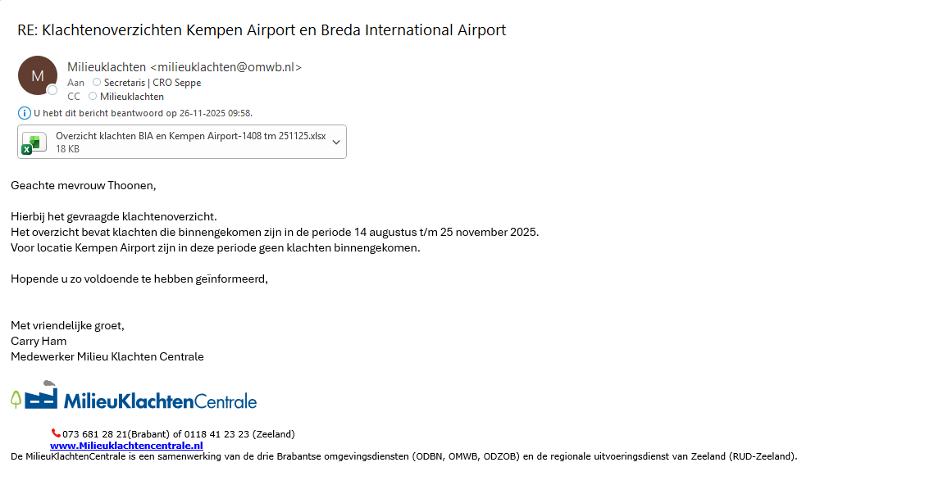Click the presence status circle on the avatar

click(x=52, y=90)
